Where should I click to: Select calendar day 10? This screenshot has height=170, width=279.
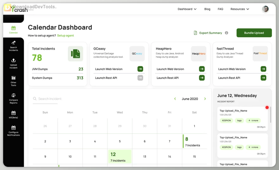tap(70, 156)
